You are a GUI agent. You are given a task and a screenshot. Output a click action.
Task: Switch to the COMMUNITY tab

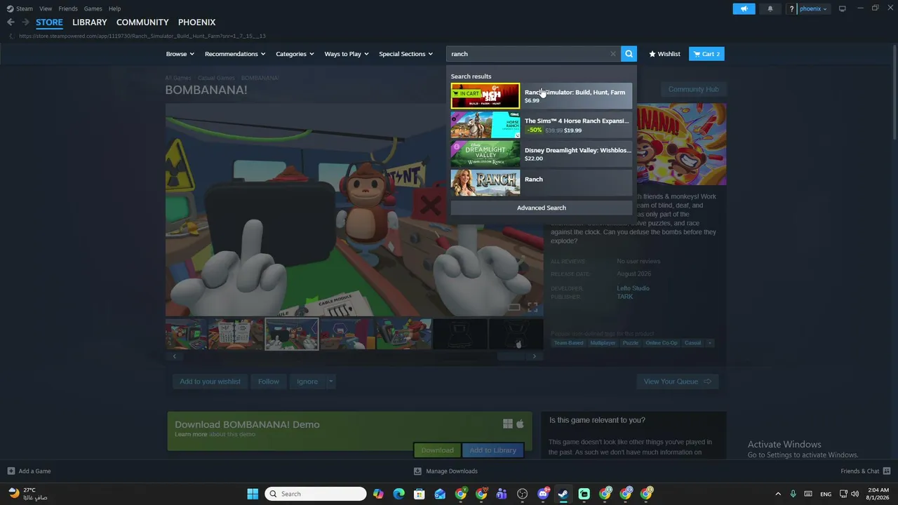142,22
